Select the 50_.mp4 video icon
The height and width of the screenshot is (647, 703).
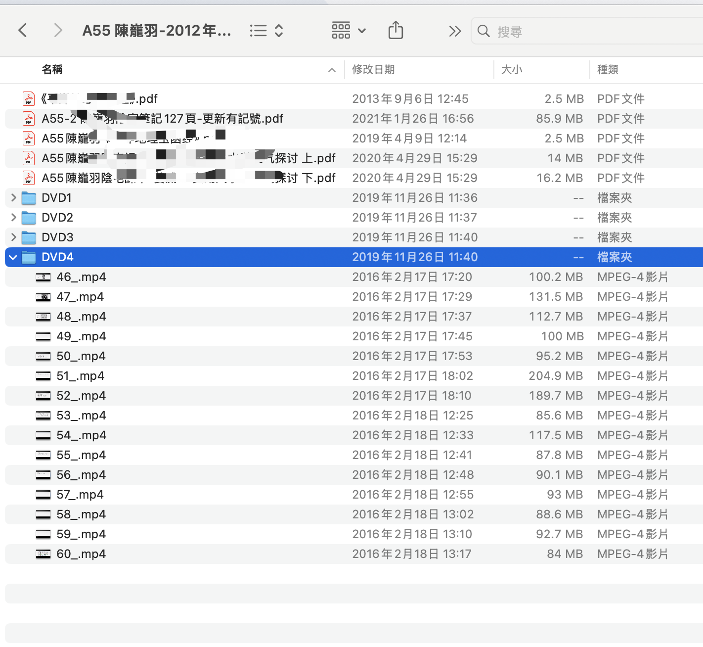click(44, 356)
